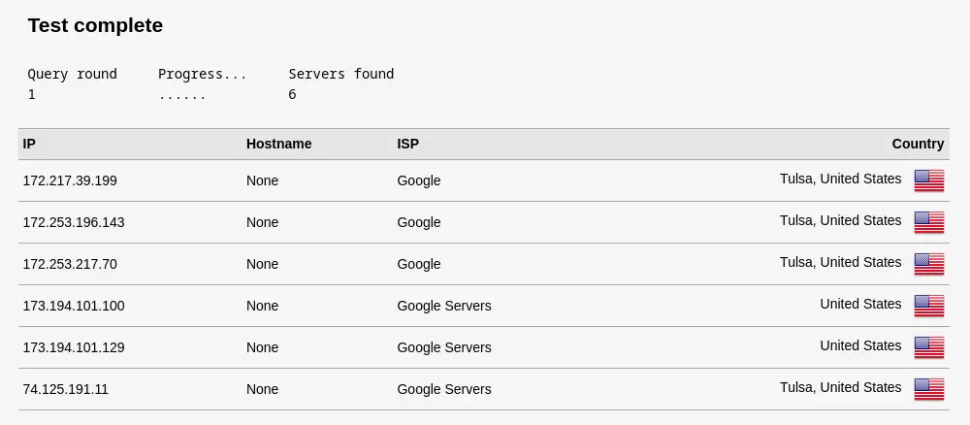Image resolution: width=970 pixels, height=425 pixels.
Task: Click the ISP column header
Action: point(407,144)
